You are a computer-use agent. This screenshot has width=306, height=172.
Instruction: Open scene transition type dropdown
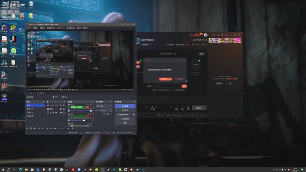tap(104, 106)
